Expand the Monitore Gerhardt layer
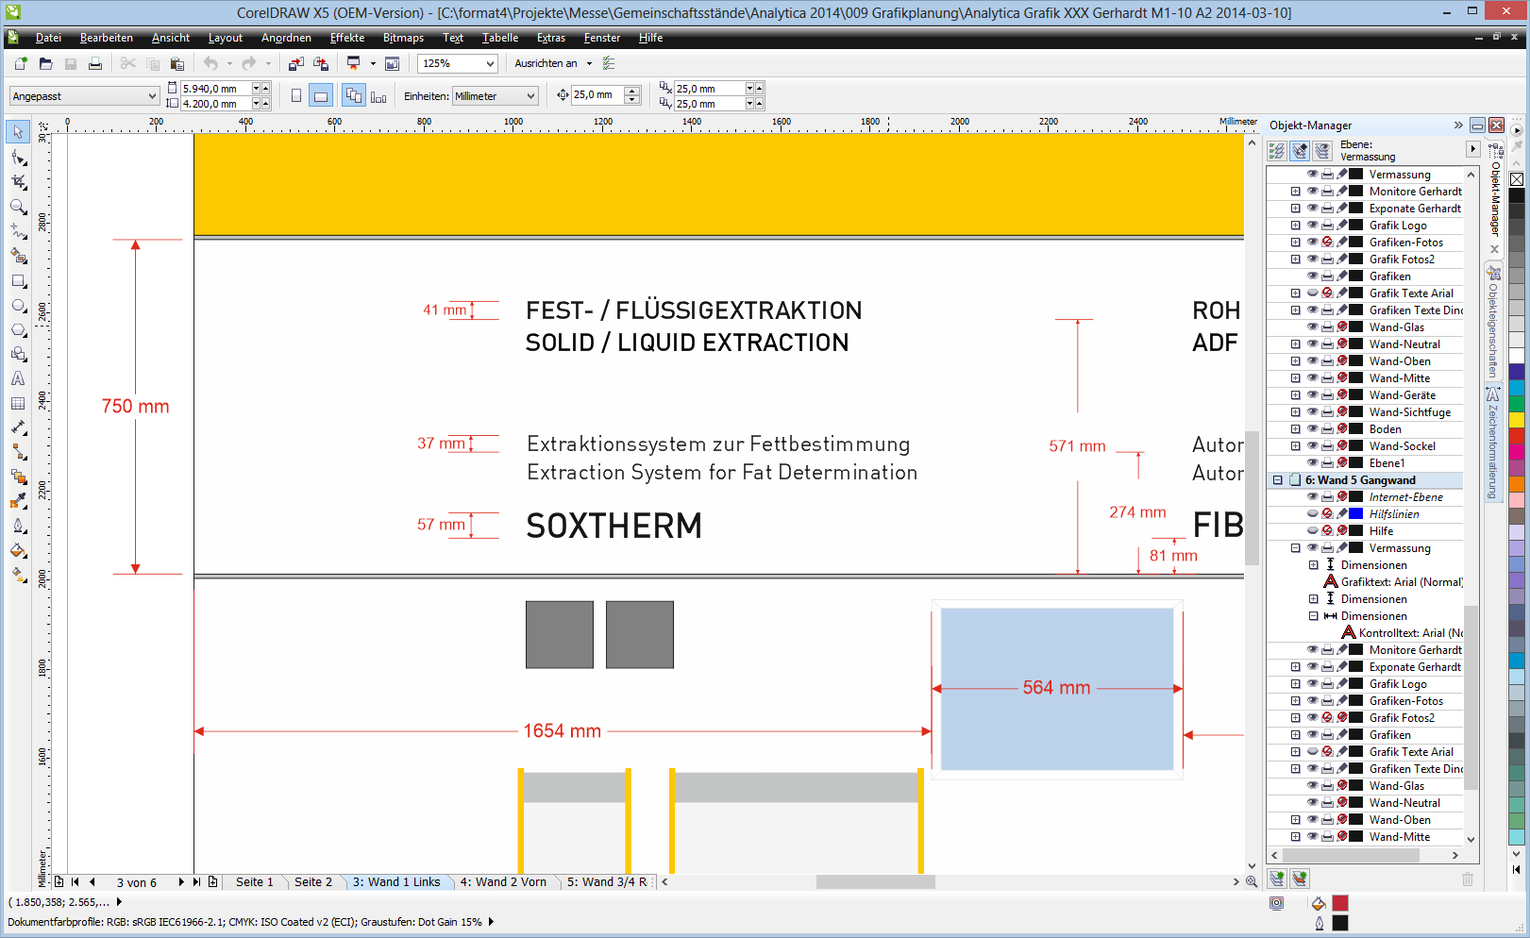The height and width of the screenshot is (938, 1530). click(x=1296, y=192)
